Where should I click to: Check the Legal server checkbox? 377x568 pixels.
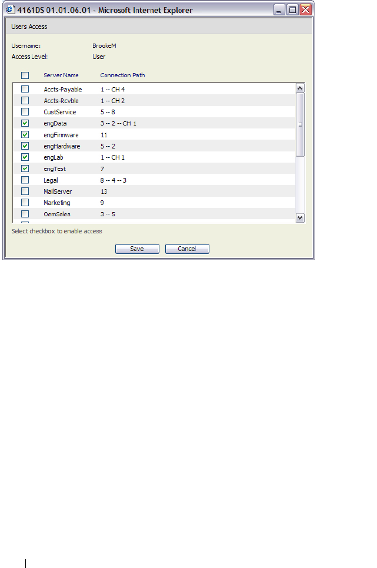(x=25, y=180)
